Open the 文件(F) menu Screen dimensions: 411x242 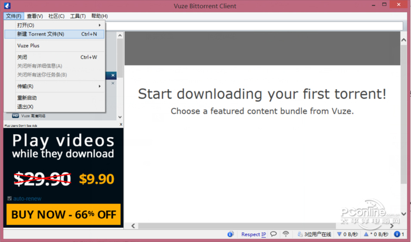(14, 16)
